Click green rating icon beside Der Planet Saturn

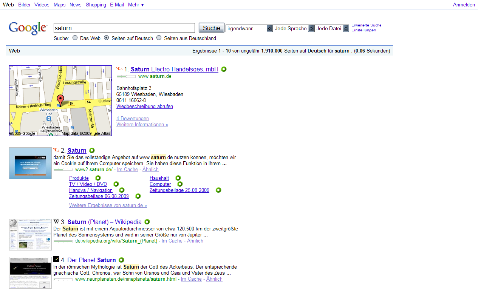(121, 260)
